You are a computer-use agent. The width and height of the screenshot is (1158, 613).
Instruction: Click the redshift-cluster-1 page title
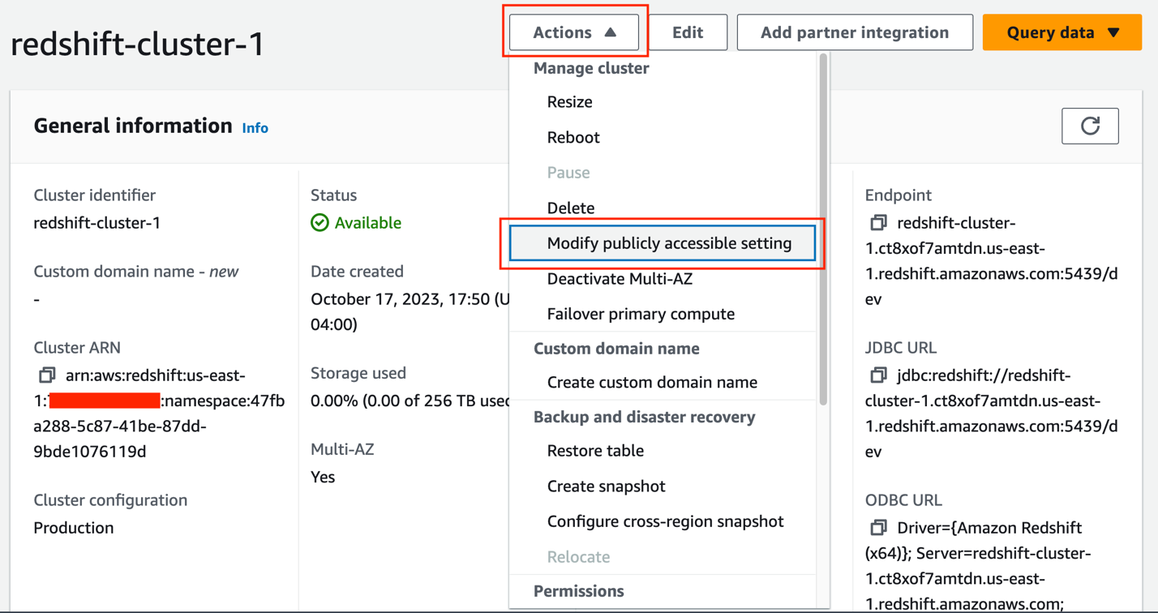tap(138, 44)
